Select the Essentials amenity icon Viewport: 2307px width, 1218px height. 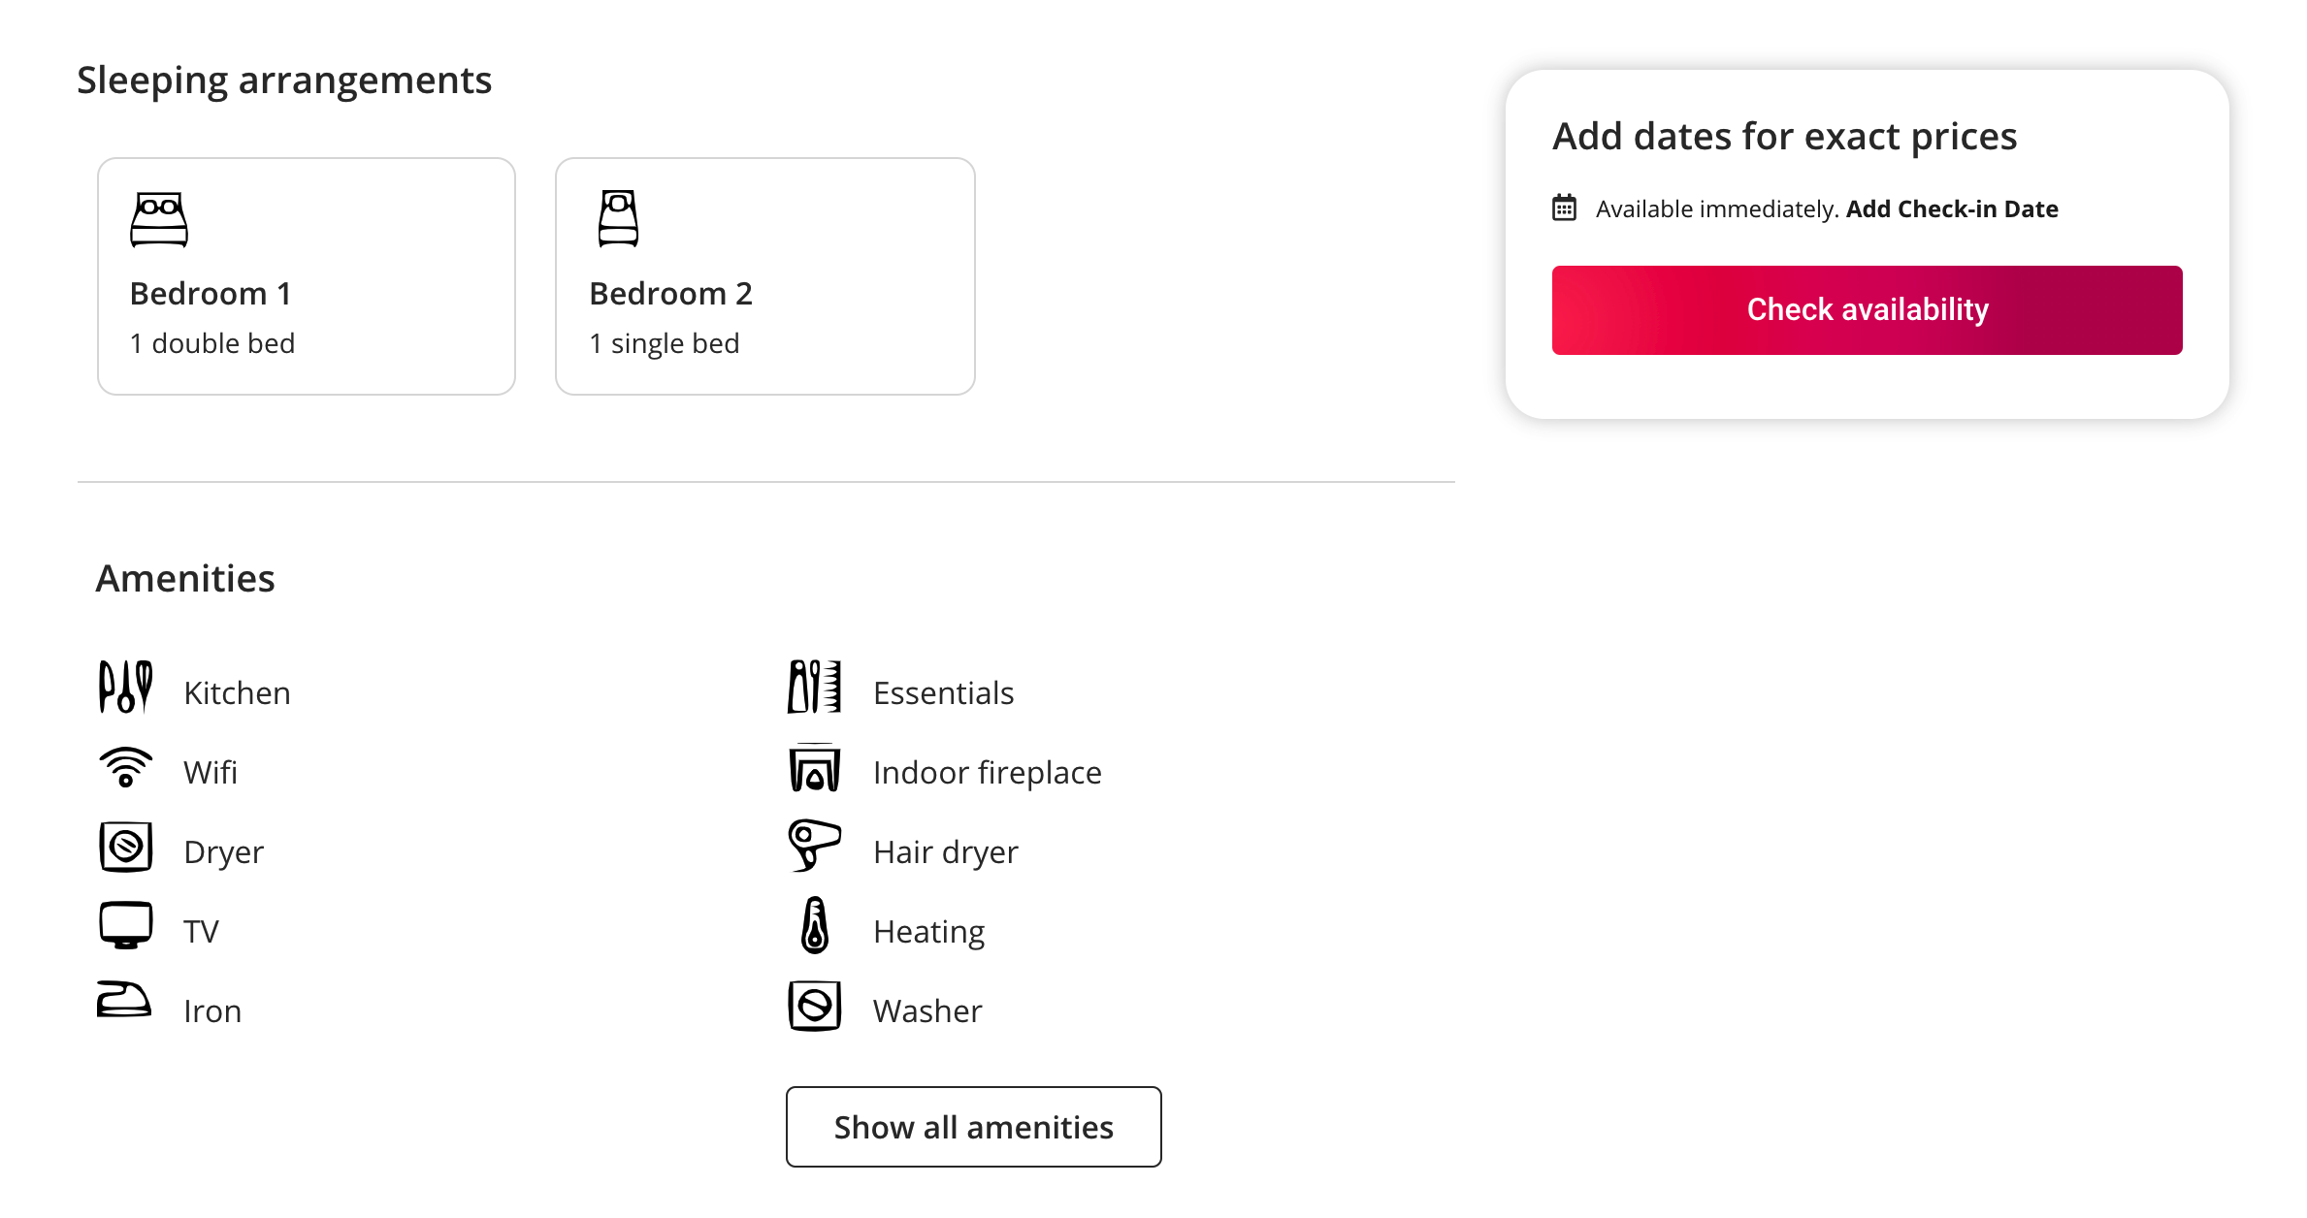[x=814, y=689]
